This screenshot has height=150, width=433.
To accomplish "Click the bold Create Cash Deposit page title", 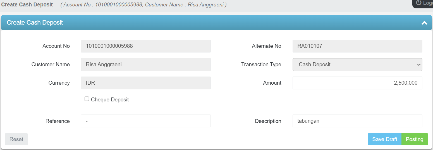I will [27, 5].
